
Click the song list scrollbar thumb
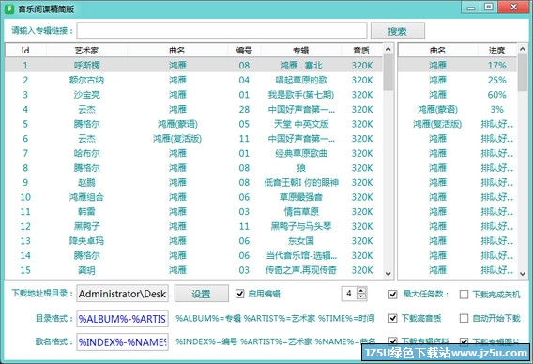tap(388, 73)
